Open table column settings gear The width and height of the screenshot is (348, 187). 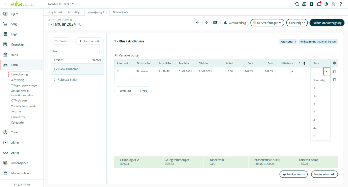(334, 63)
